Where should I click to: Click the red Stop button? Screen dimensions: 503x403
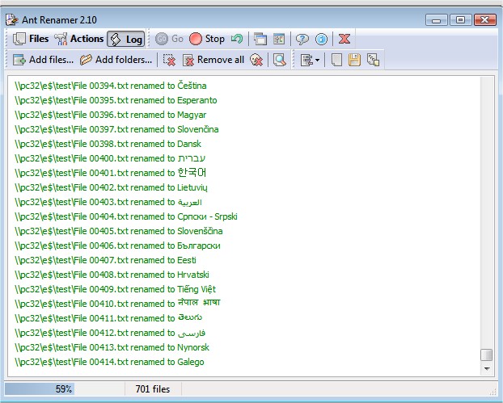coord(207,39)
